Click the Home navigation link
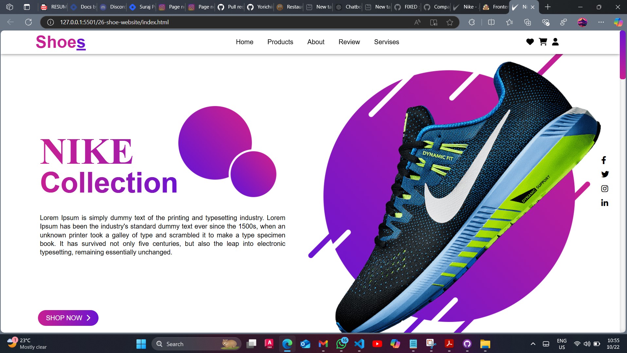Viewport: 627px width, 353px height. [x=244, y=42]
